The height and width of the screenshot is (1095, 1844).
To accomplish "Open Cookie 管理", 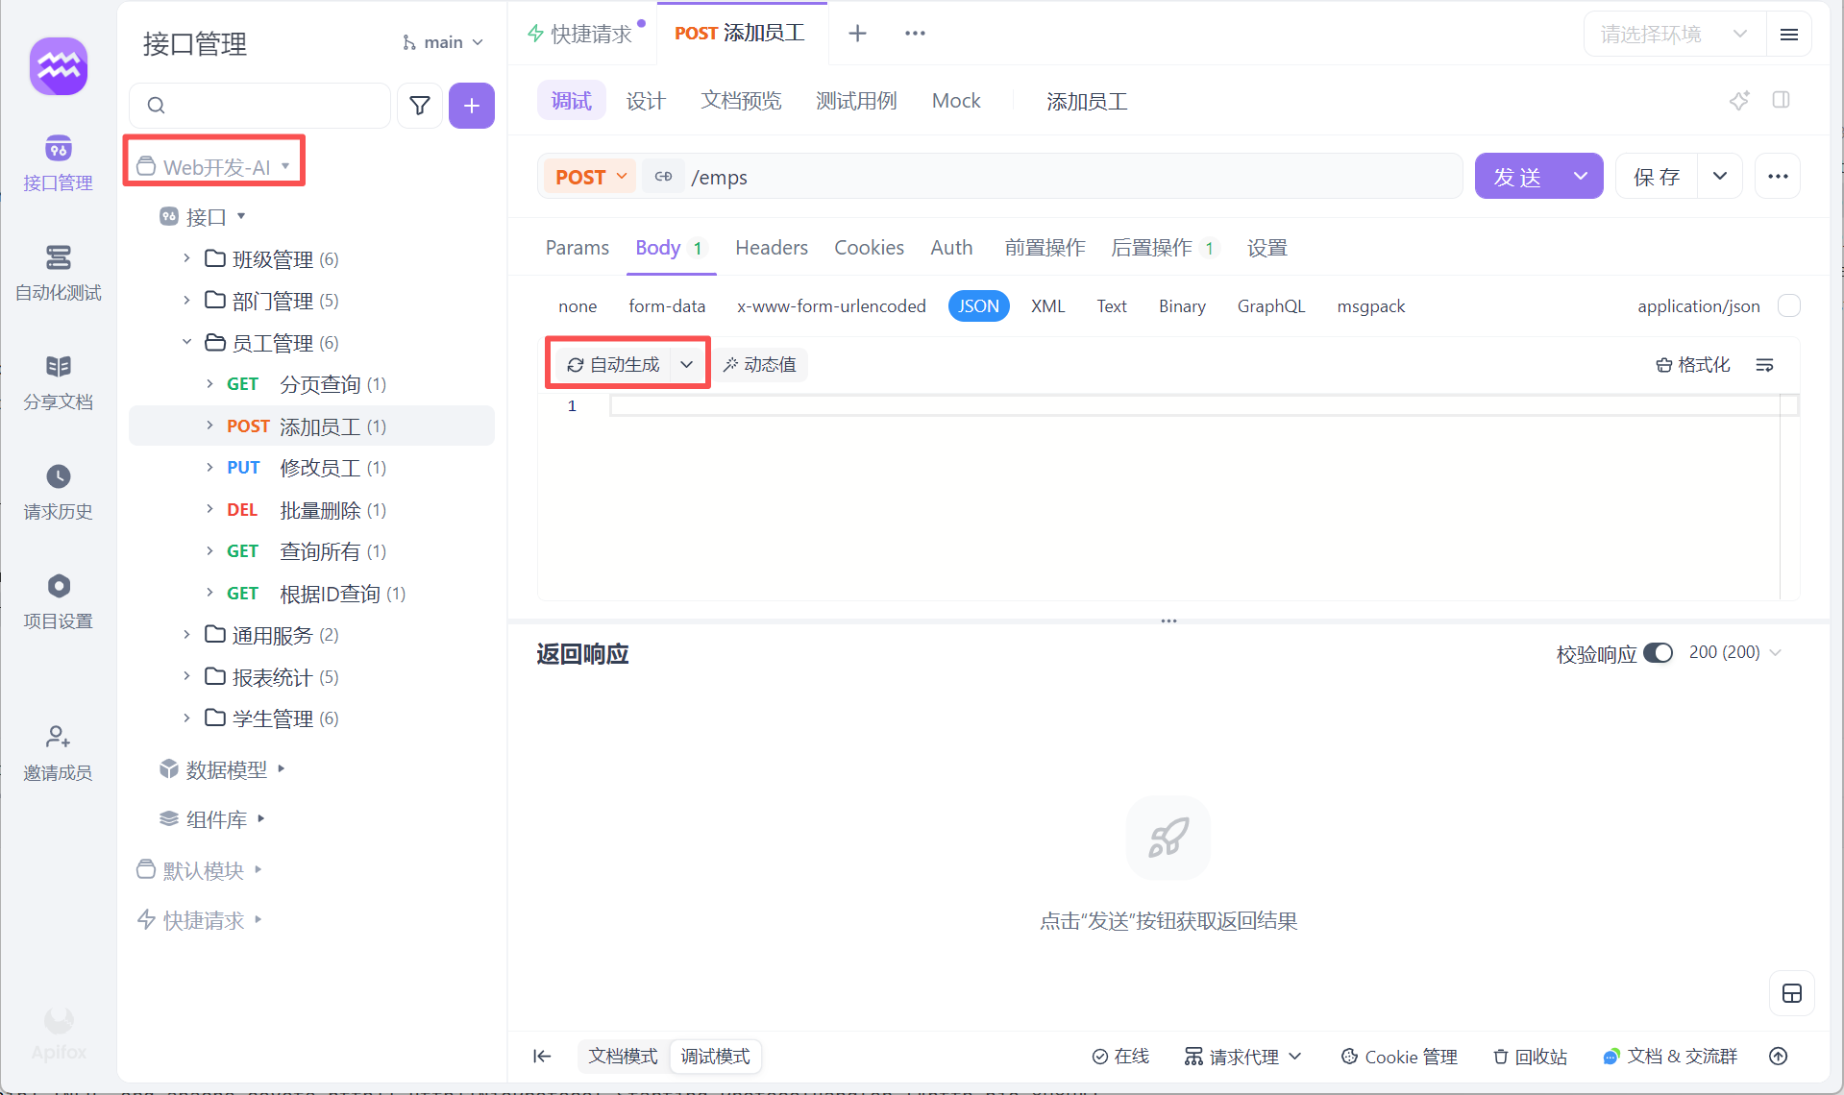I will pyautogui.click(x=1399, y=1057).
